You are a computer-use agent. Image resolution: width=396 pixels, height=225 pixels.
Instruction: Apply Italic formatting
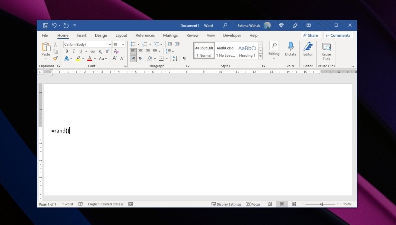[74, 51]
